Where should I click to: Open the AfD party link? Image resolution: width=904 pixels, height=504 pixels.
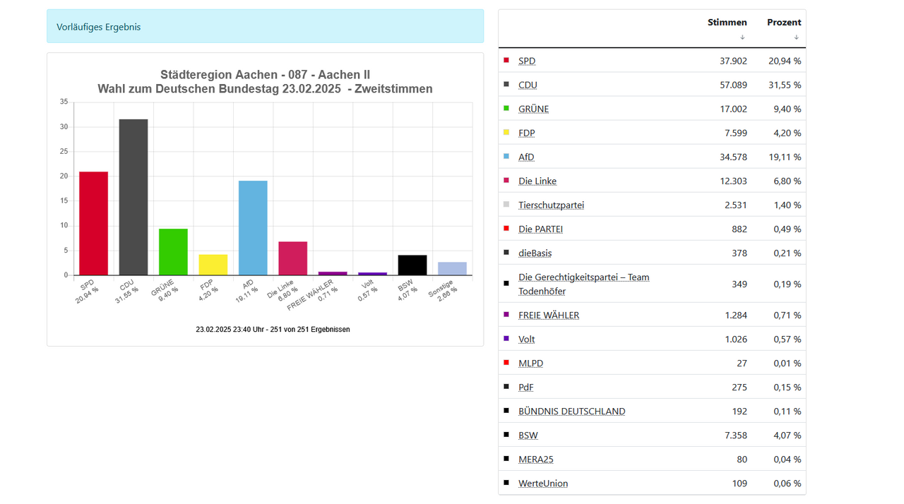(526, 157)
